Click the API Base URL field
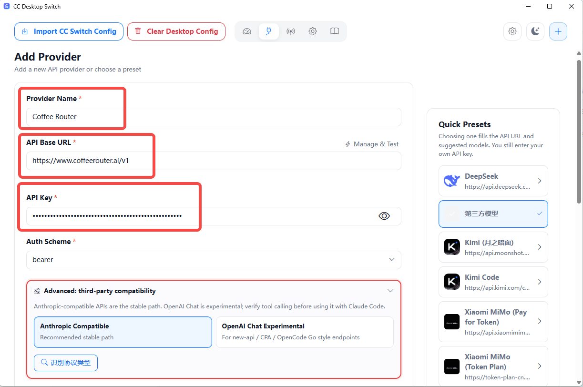 (x=214, y=161)
